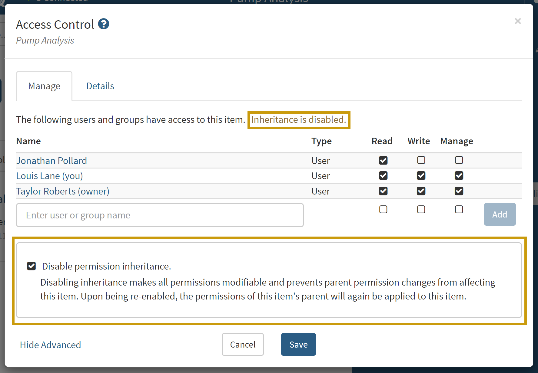
Task: Check Manage box for new user entry
Action: point(459,209)
